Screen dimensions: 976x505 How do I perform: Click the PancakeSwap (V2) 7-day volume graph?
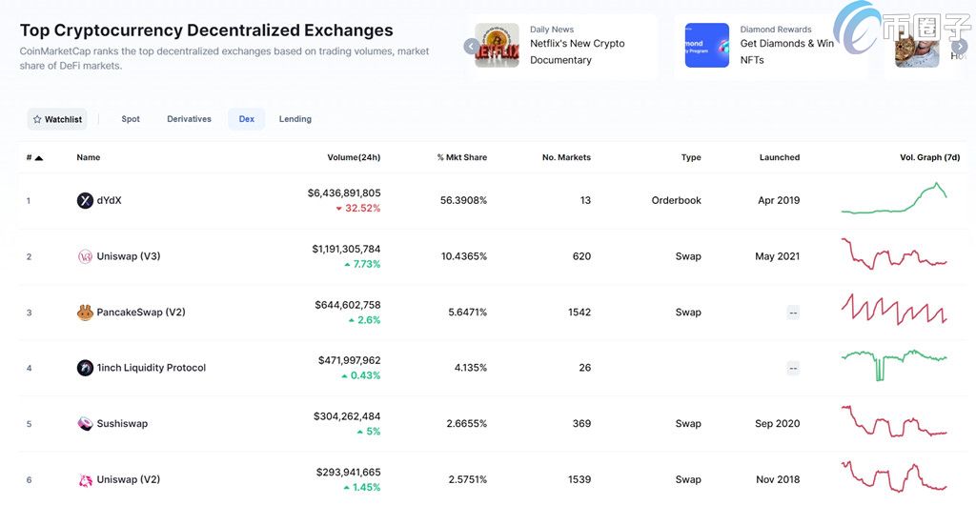pos(894,309)
